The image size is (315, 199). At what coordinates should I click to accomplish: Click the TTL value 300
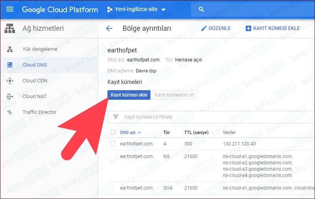[188, 144]
